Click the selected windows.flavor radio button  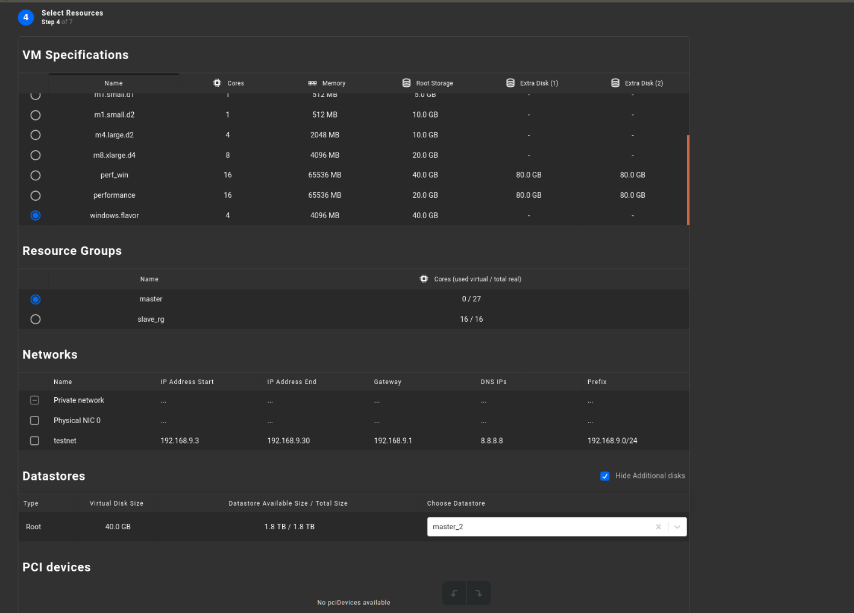pyautogui.click(x=36, y=216)
